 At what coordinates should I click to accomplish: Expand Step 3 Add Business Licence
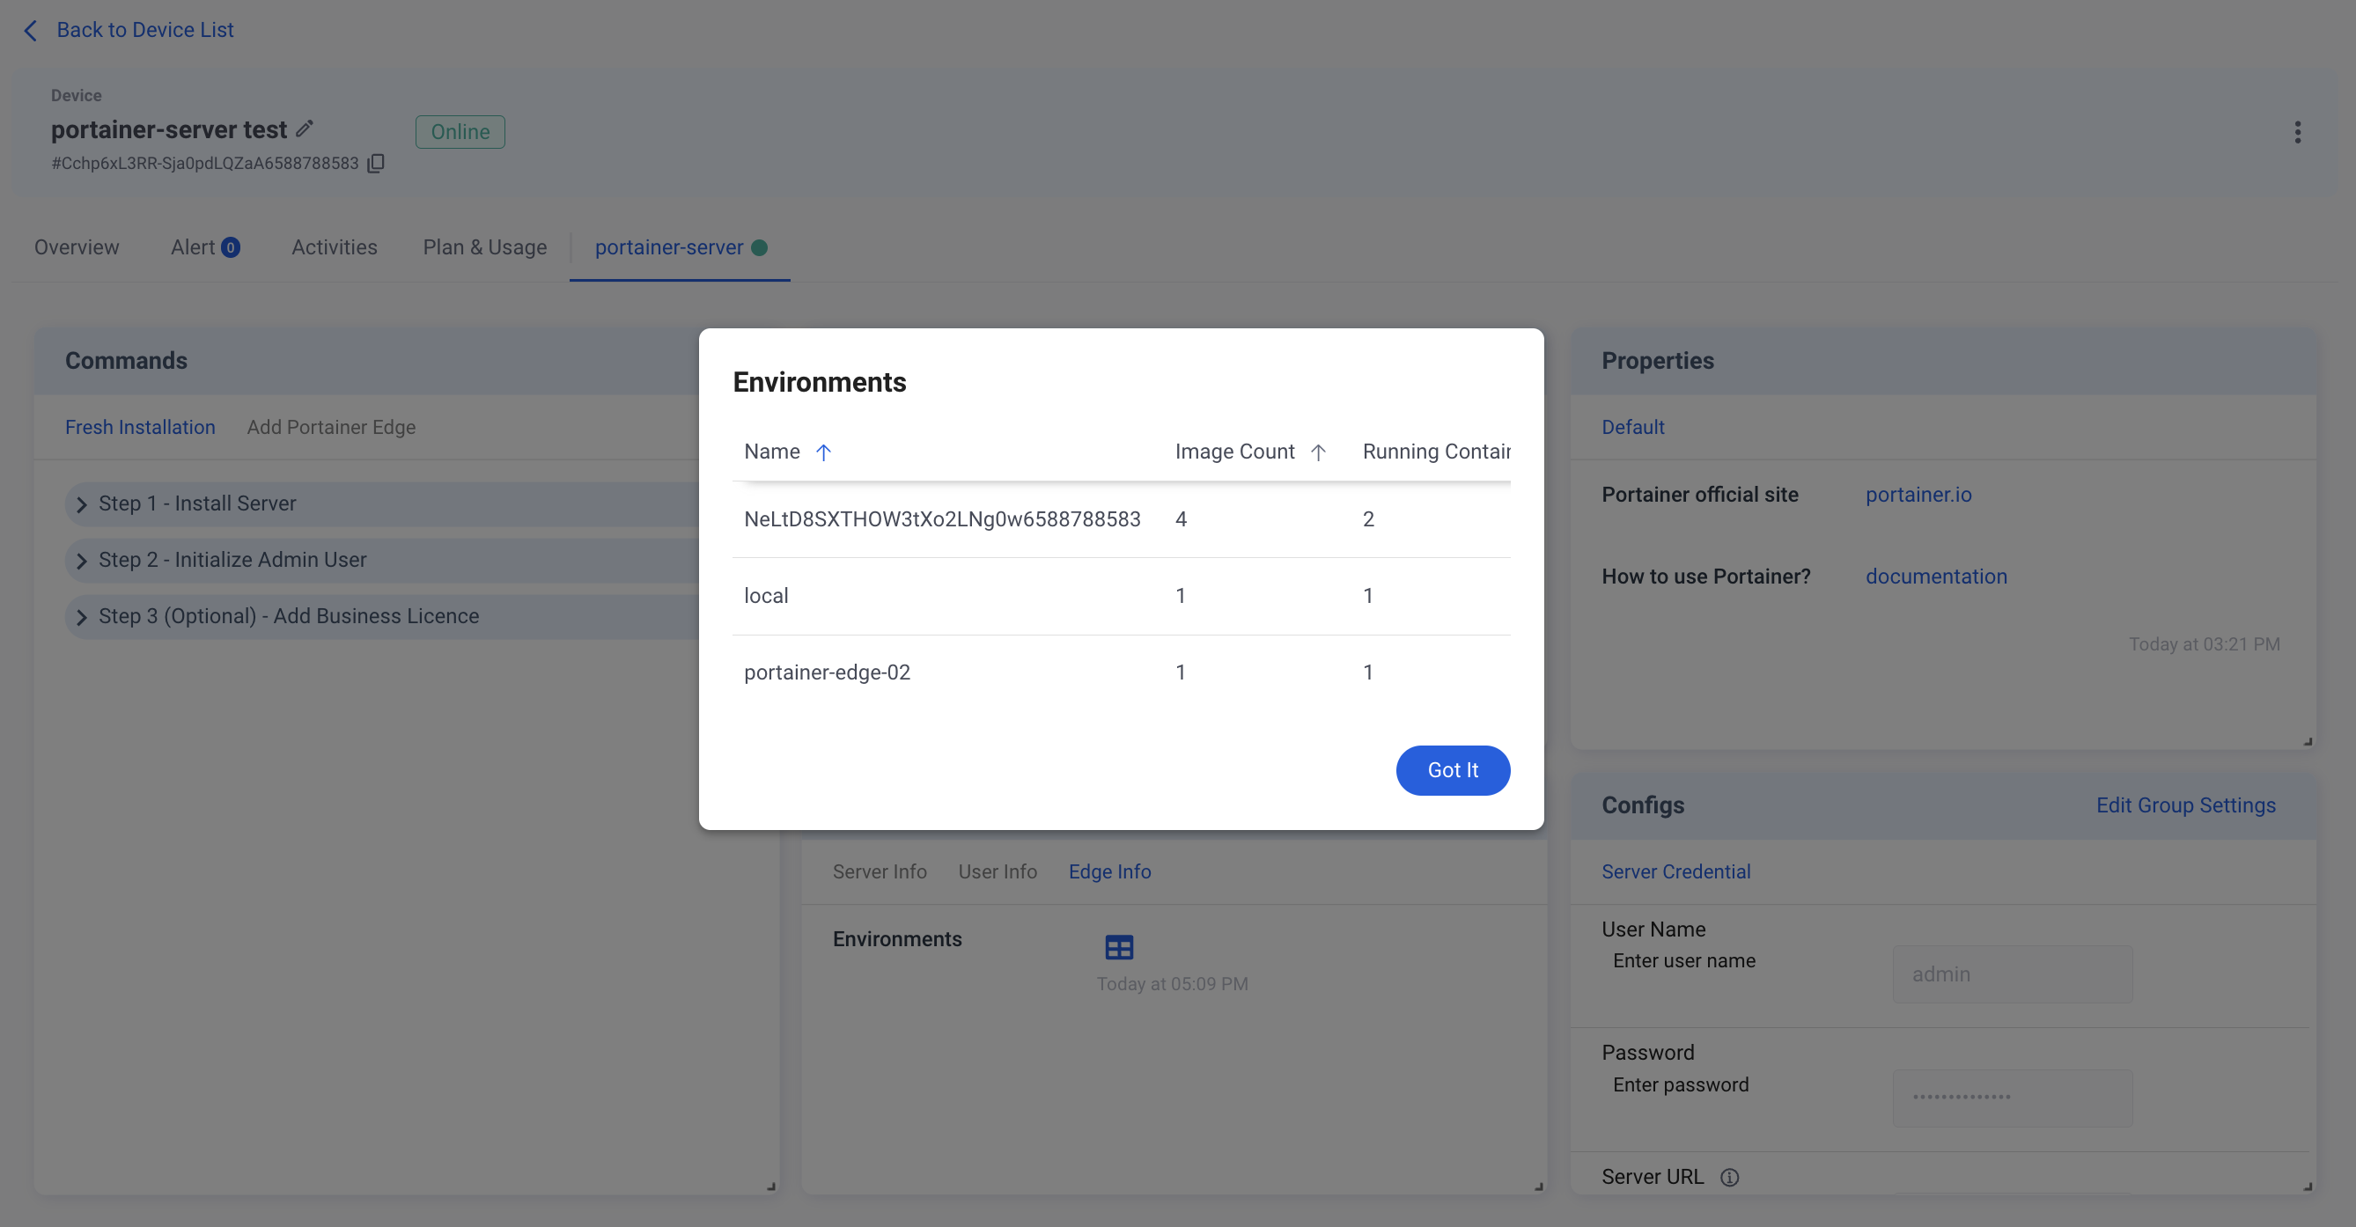[381, 617]
